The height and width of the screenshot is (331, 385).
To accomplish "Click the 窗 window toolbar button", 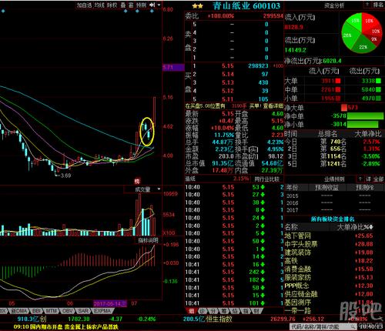I will click(x=132, y=5).
